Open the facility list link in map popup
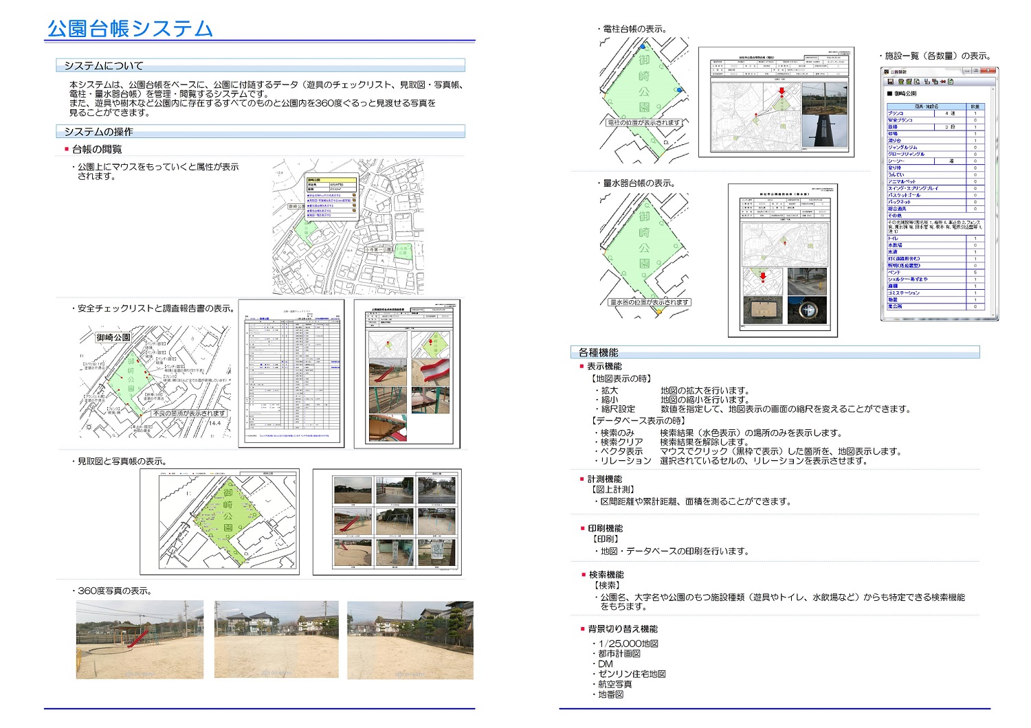1031x728 pixels. pyautogui.click(x=321, y=215)
